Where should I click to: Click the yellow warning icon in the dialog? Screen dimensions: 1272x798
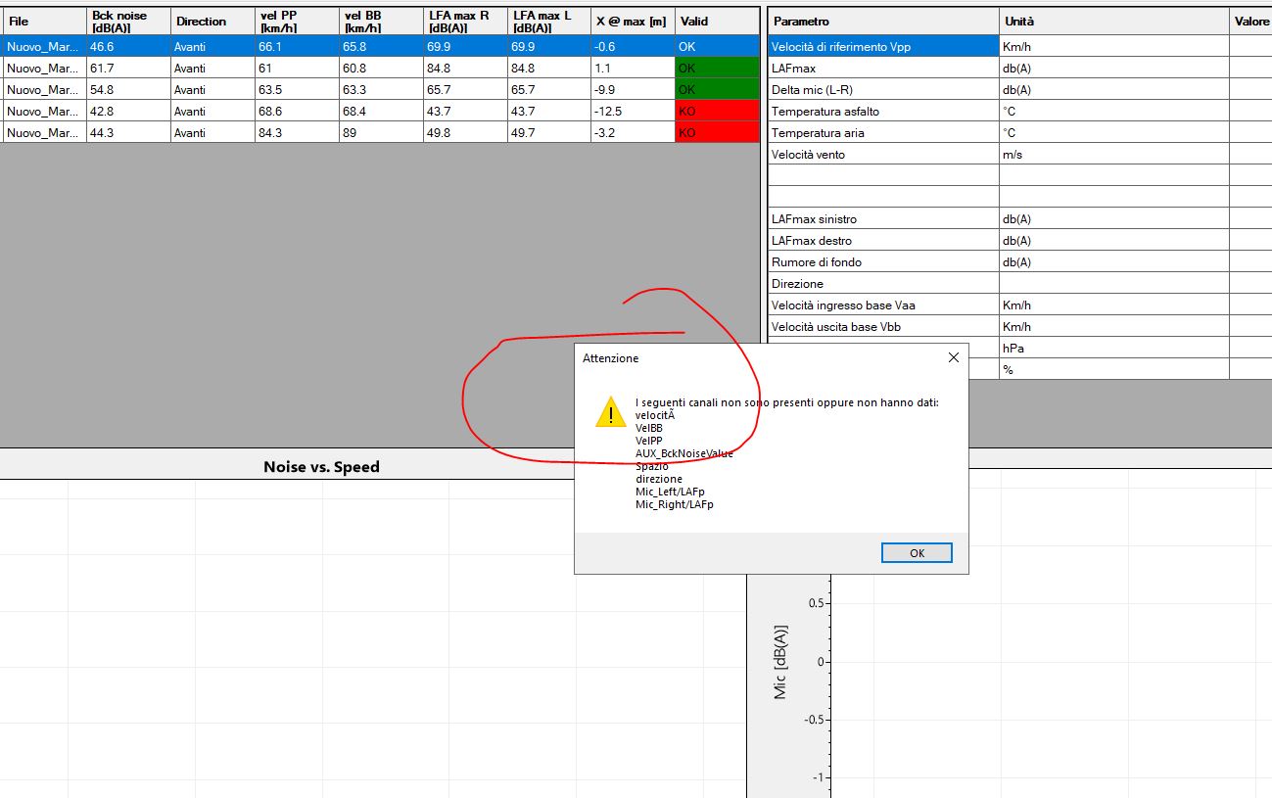click(611, 412)
